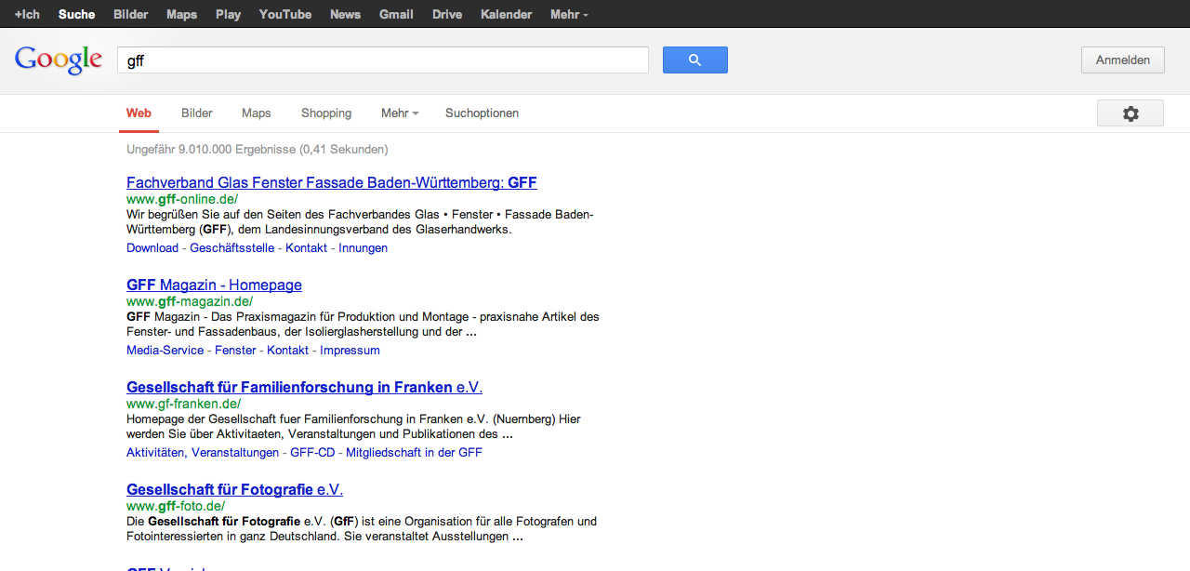Viewport: 1190px width, 571px height.
Task: Open Suchoptionen search tools
Action: [x=482, y=113]
